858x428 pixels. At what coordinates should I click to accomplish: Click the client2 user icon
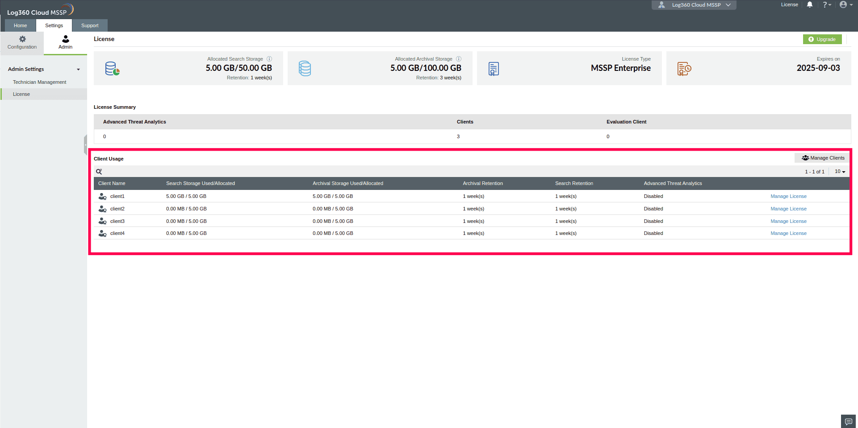[x=102, y=209]
